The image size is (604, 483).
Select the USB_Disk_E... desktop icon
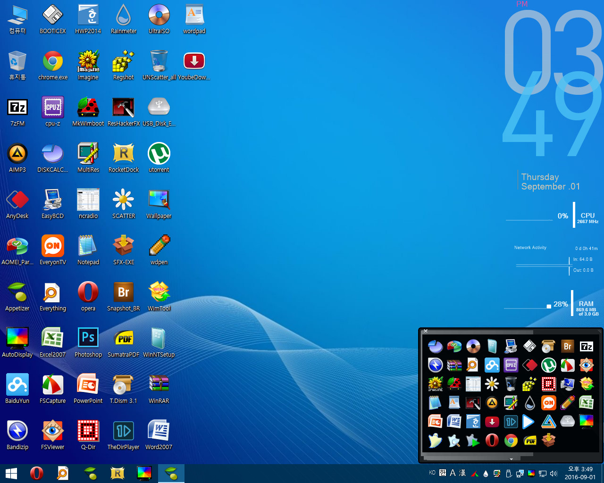click(159, 112)
